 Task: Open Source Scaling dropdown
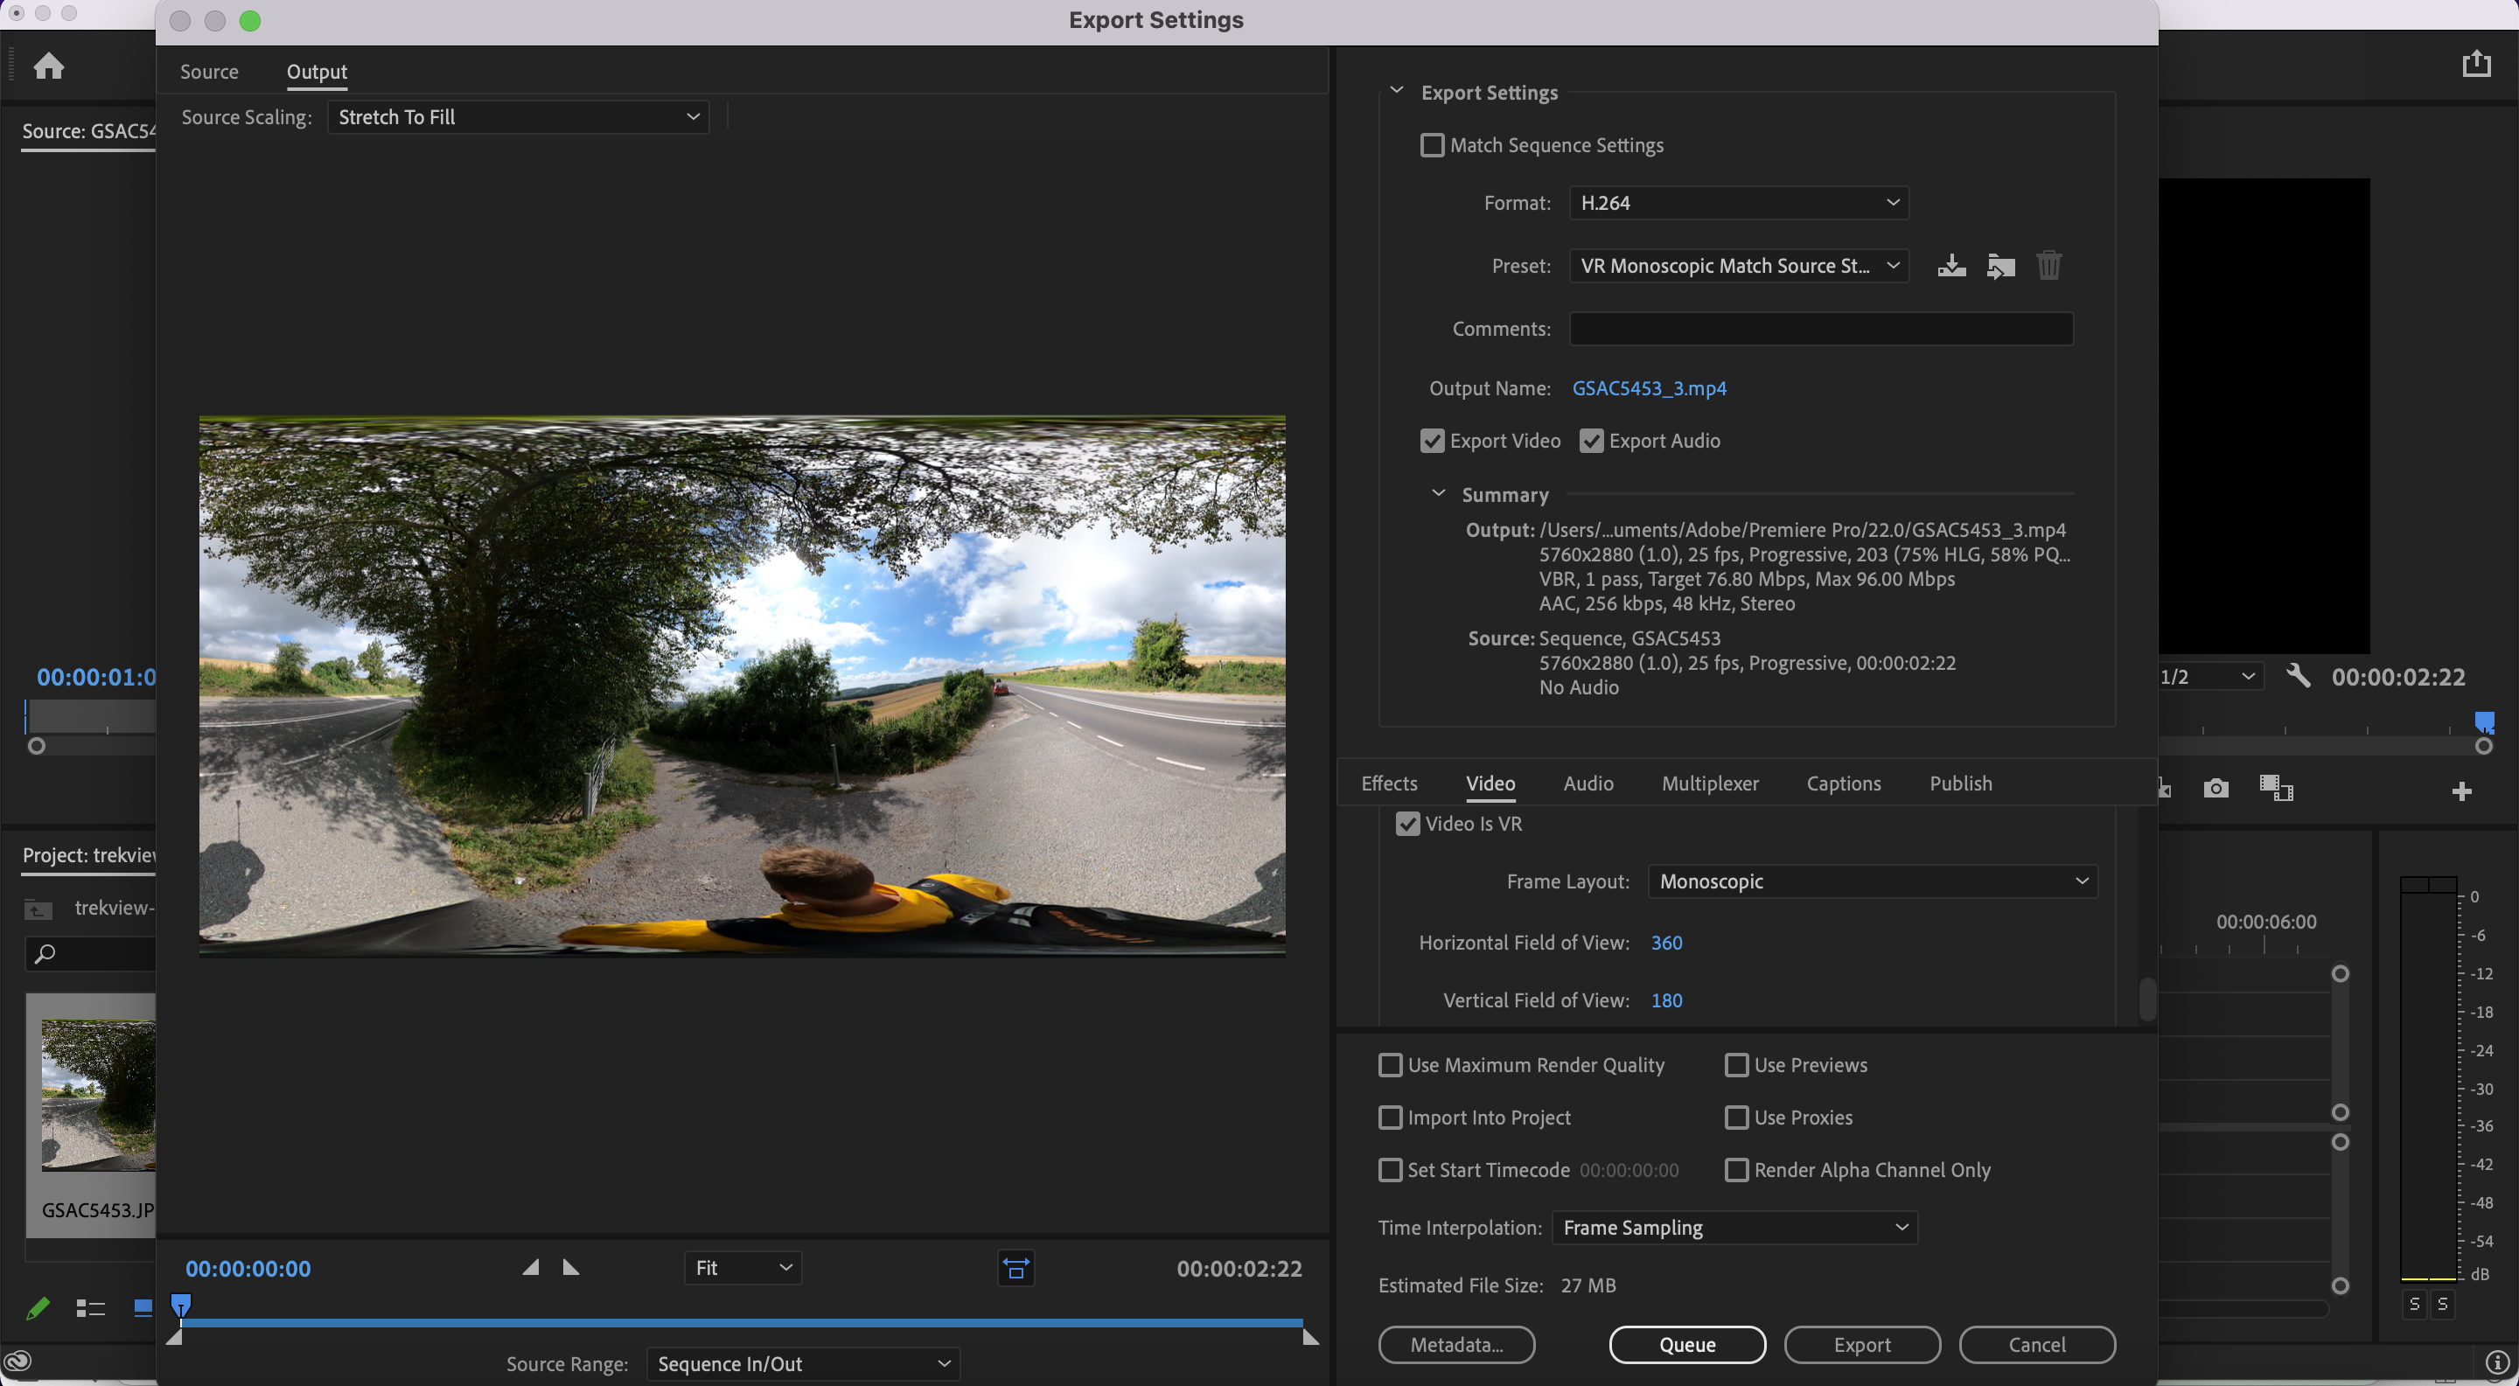(519, 117)
